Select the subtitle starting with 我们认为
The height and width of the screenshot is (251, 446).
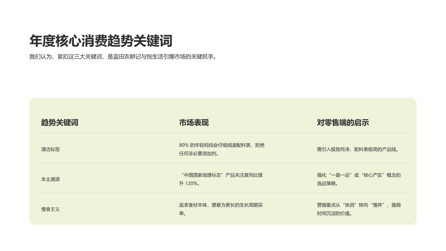coord(124,57)
